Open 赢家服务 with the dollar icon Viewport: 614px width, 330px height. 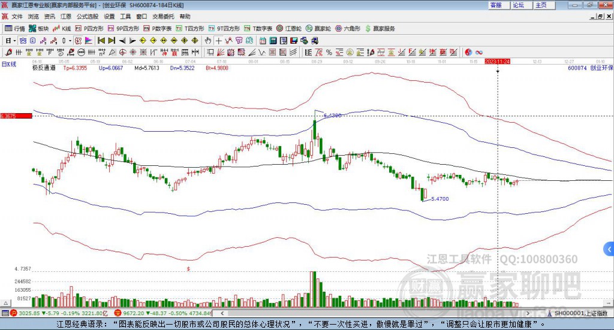[380, 29]
